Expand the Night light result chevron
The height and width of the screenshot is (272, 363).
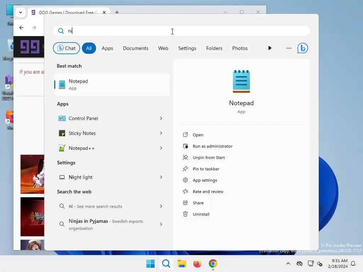point(161,177)
